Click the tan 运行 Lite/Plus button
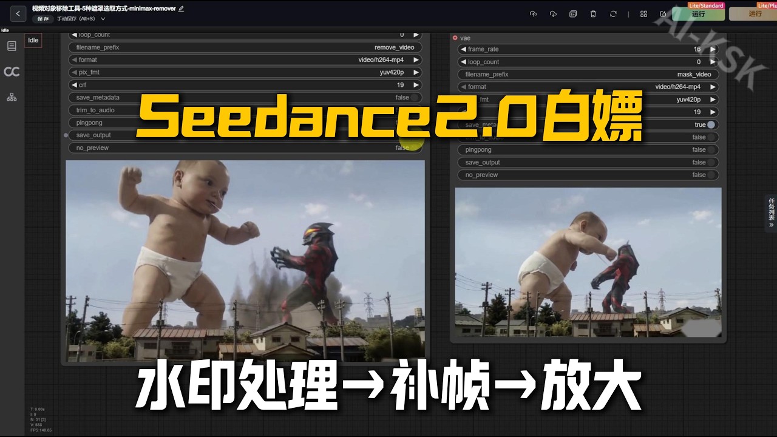Screen dimensions: 777x437 click(753, 13)
